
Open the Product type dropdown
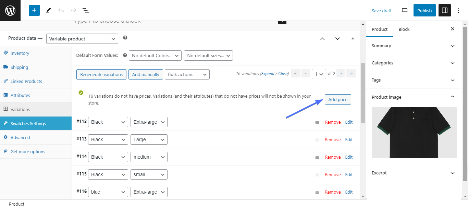click(x=82, y=39)
